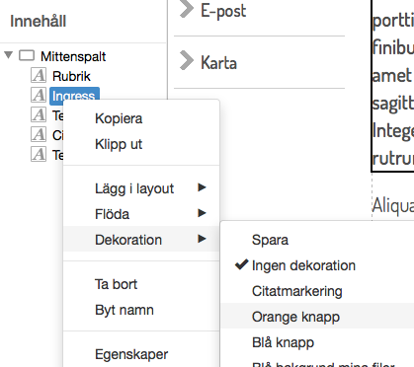Open the E-post section label
Image resolution: width=414 pixels, height=367 pixels.
coord(223,11)
